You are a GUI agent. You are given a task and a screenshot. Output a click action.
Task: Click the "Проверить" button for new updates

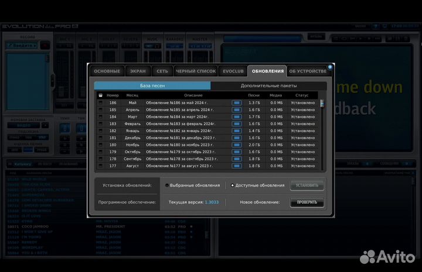point(307,202)
